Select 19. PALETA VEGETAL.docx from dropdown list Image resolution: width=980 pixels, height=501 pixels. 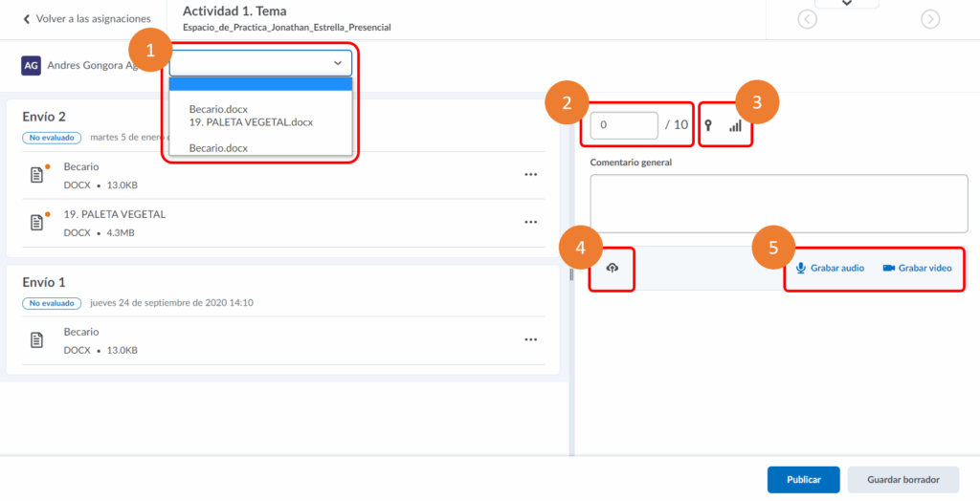(251, 122)
